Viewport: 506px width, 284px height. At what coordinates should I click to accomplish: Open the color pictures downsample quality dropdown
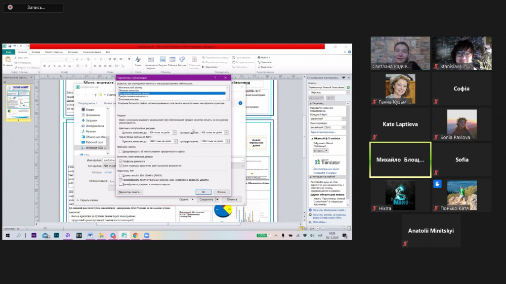(x=174, y=132)
